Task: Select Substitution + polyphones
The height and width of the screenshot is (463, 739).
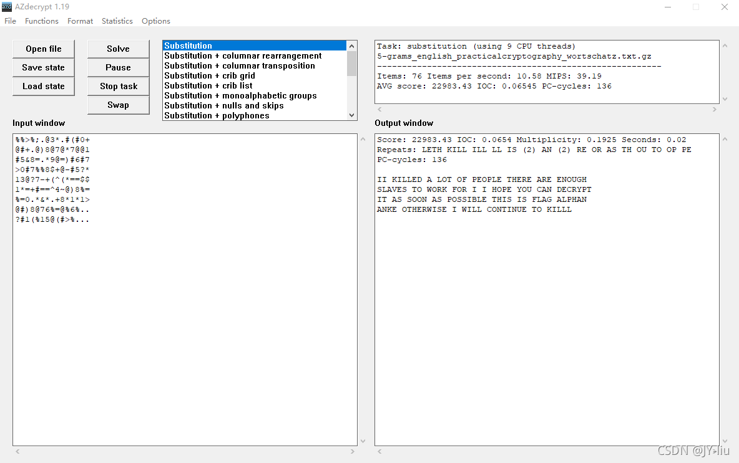Action: click(255, 115)
